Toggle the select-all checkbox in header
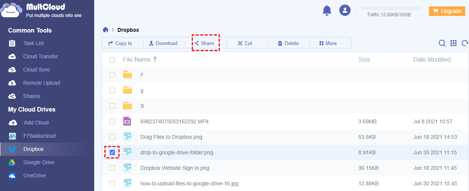Image resolution: width=469 pixels, height=191 pixels. coord(112,59)
